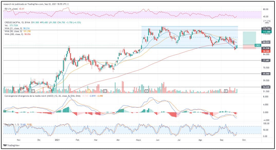
Task: Click the WMA 21 value 98.216
Action: 26,28
